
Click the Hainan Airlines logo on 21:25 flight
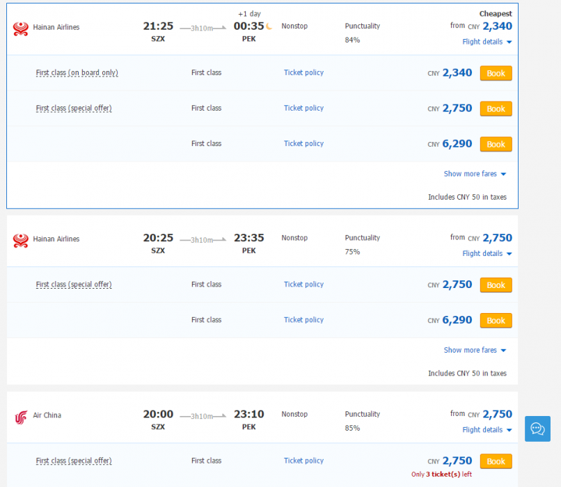pyautogui.click(x=21, y=29)
